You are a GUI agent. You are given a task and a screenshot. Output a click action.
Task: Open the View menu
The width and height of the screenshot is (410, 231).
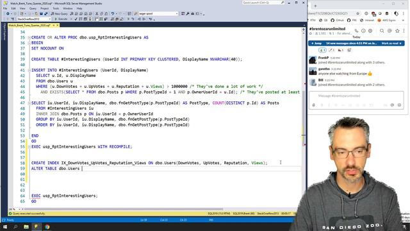(x=22, y=8)
